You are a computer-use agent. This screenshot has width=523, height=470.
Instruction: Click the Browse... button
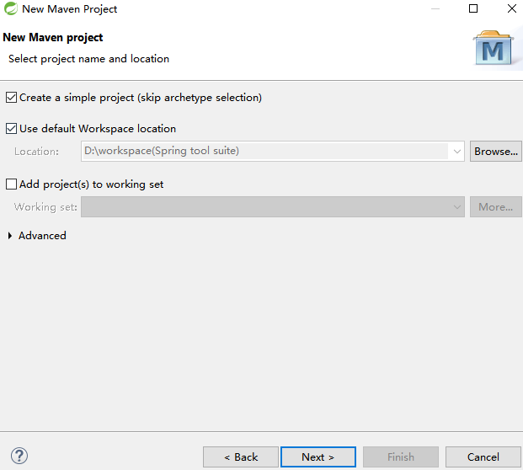tap(496, 152)
